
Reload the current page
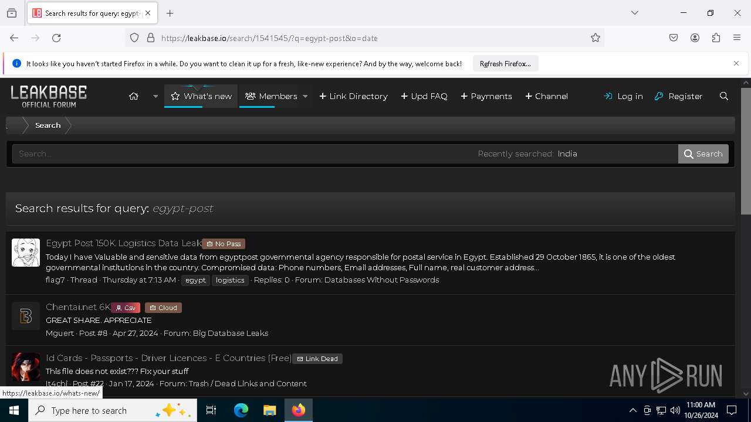coord(56,38)
